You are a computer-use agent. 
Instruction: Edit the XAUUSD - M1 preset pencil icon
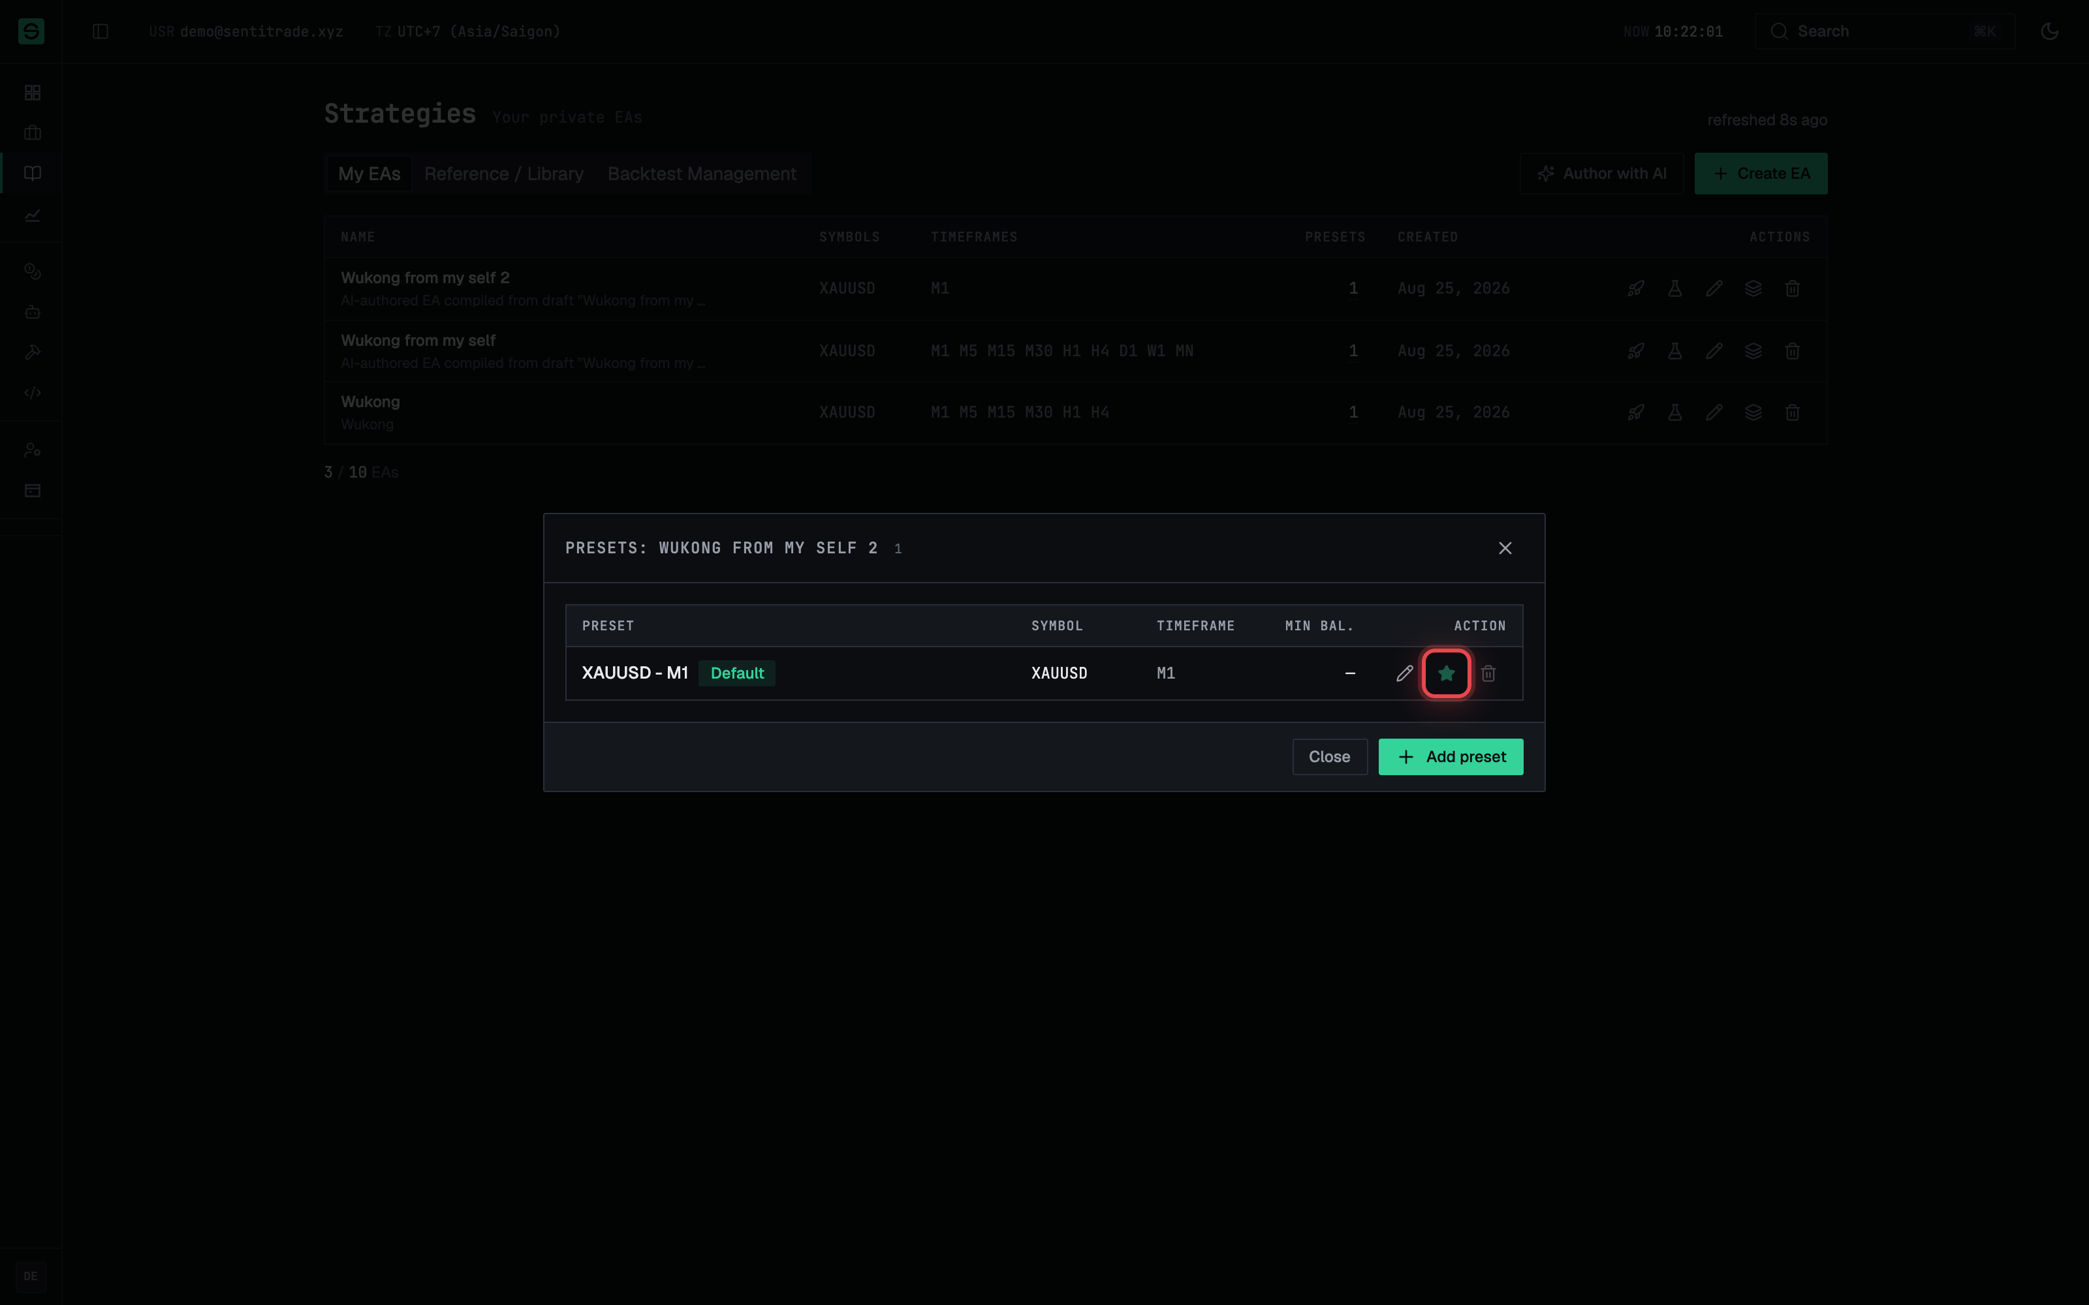[x=1404, y=673]
